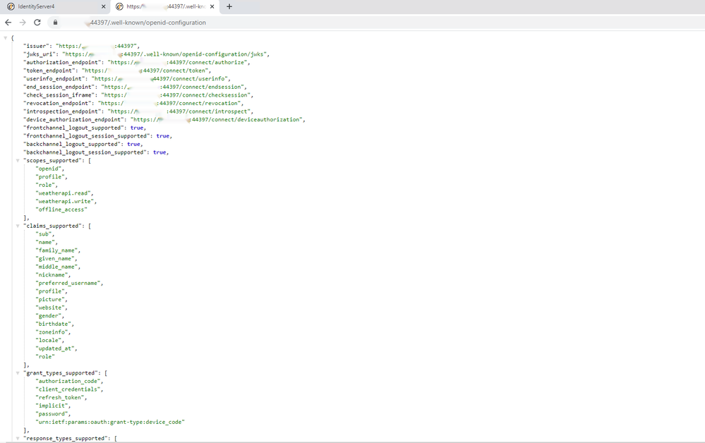Click the "client_credentials" grant type

tap(68, 389)
